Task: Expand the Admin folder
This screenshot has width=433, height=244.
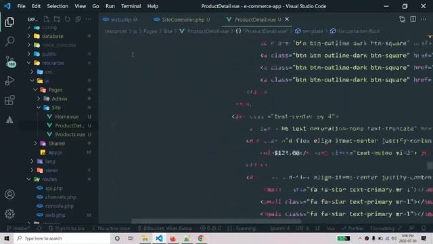Action: pos(60,98)
